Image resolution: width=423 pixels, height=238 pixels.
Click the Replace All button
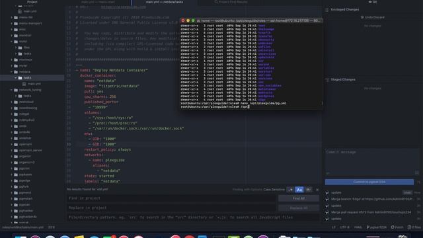coord(299,208)
